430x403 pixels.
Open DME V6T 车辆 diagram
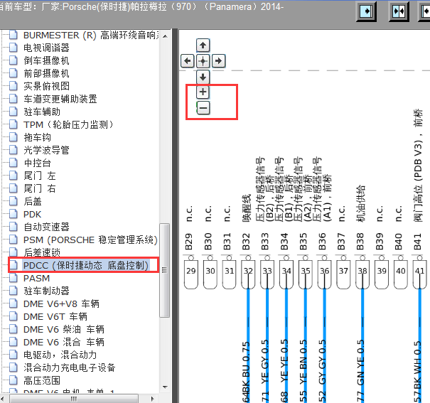[55, 317]
